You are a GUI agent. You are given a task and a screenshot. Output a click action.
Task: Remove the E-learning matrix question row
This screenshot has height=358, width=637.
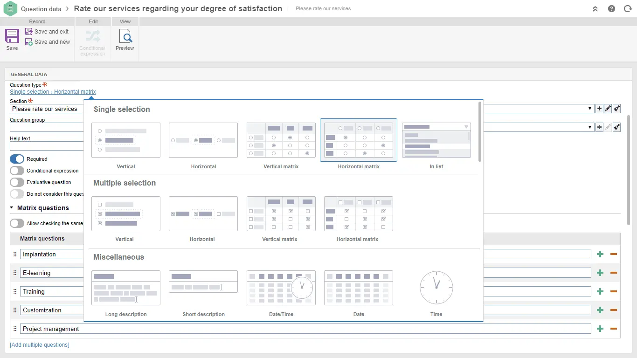614,273
